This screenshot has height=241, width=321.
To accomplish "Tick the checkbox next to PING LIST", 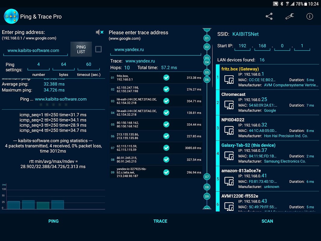I will [98, 49].
